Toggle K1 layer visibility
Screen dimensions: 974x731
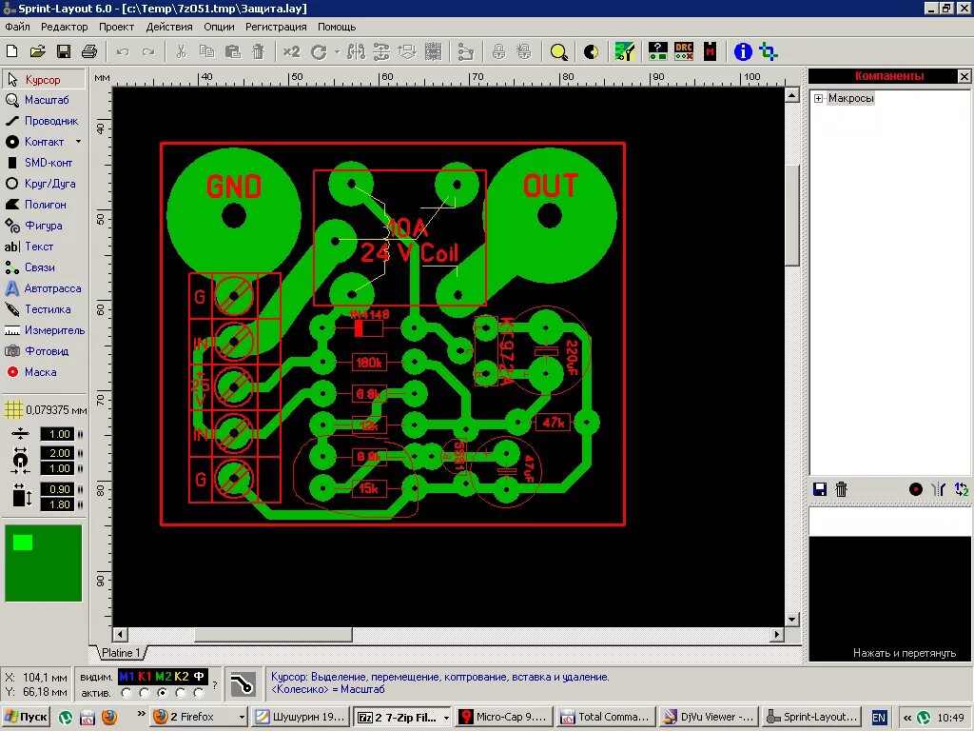pyautogui.click(x=145, y=677)
